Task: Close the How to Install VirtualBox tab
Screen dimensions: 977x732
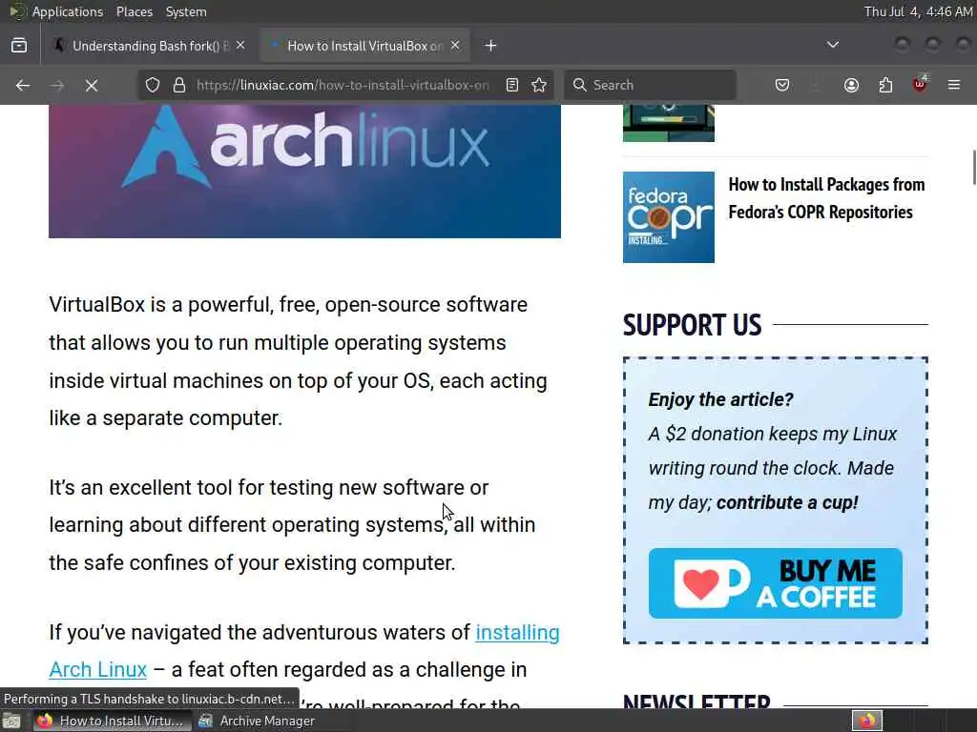Action: point(455,46)
